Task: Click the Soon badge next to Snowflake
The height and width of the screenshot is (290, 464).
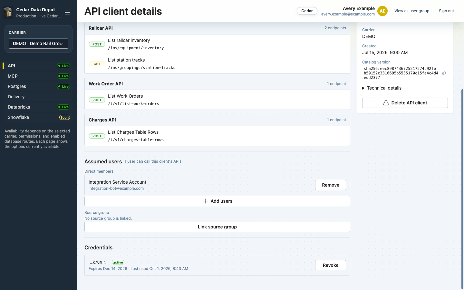Action: click(64, 117)
